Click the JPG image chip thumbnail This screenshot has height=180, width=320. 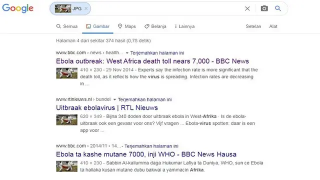pyautogui.click(x=63, y=8)
